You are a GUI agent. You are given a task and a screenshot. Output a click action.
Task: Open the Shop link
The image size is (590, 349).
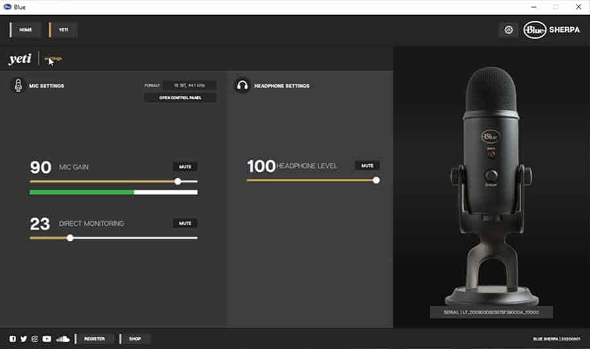pyautogui.click(x=135, y=339)
